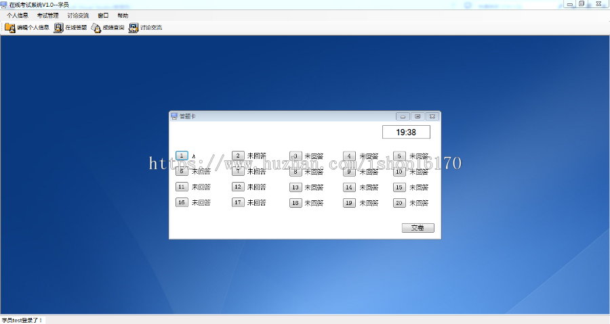Viewport: 610px width, 324px height.
Task: Click the 未回答 label beside question 12
Action: [257, 187]
